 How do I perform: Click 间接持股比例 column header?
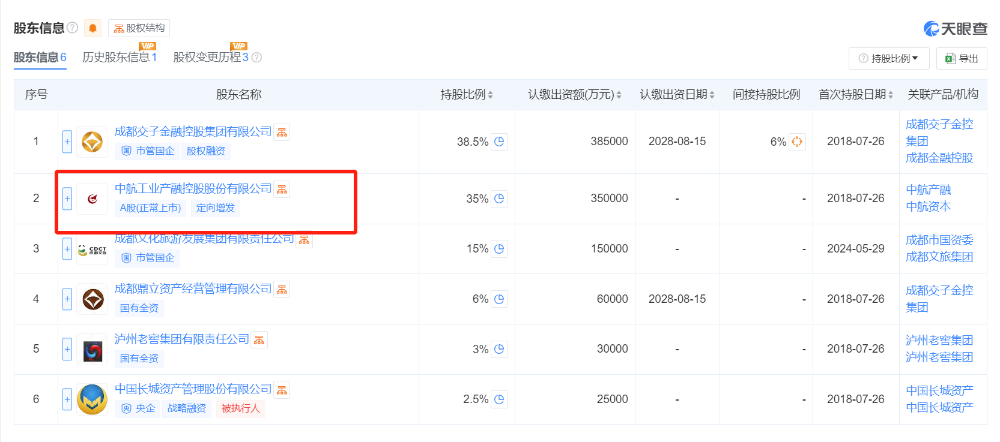click(766, 95)
